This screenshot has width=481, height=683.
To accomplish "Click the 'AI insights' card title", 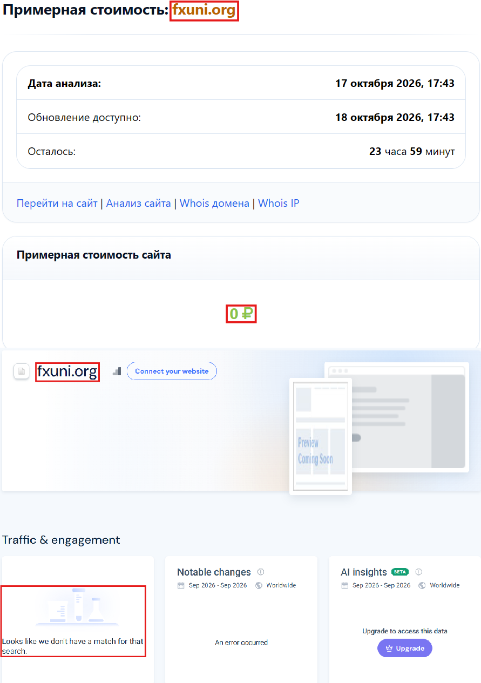I will pyautogui.click(x=364, y=572).
